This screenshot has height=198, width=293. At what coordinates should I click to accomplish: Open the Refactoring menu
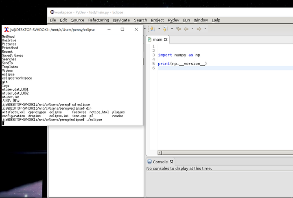coord(98,20)
